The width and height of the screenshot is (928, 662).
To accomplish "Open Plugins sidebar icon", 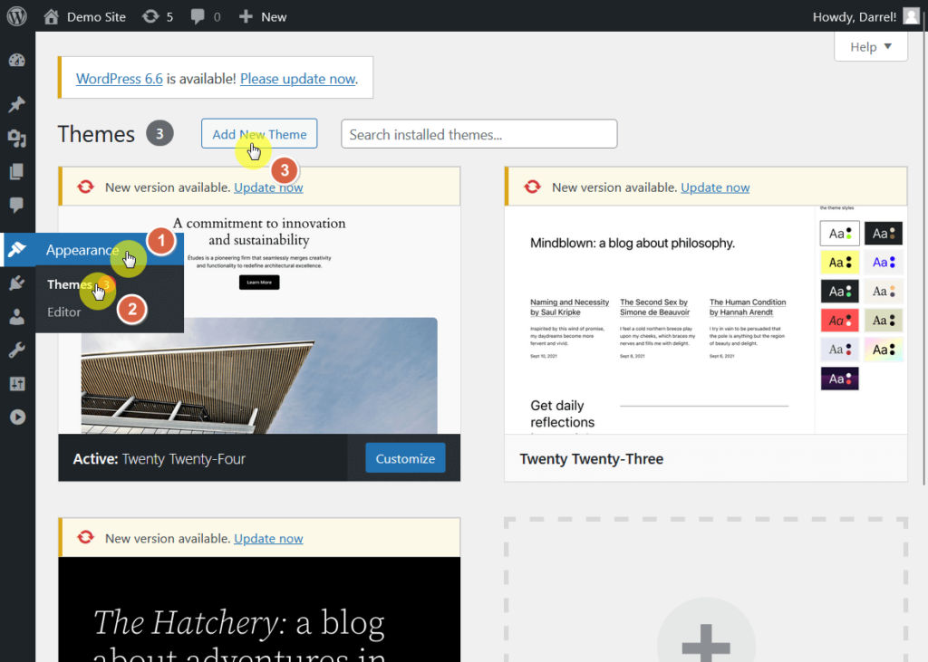I will [17, 283].
